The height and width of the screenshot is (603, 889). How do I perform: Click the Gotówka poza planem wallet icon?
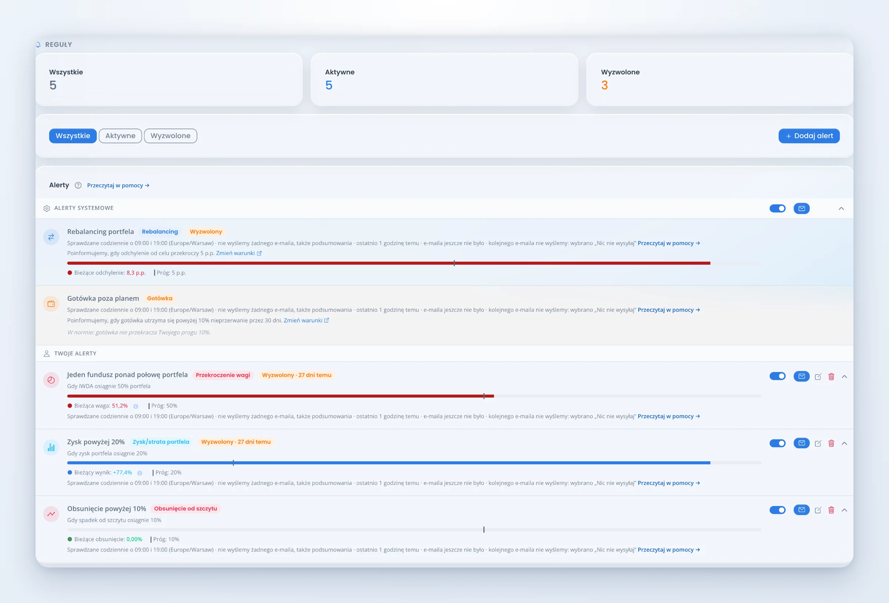coord(51,304)
